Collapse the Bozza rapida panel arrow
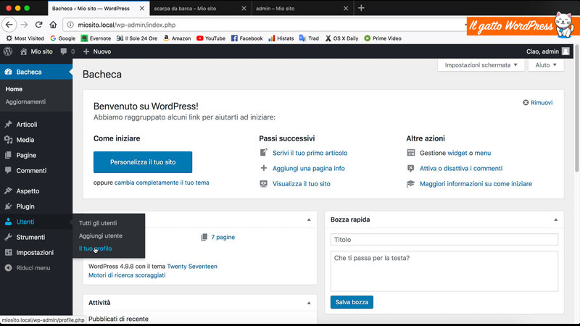The image size is (580, 326). coord(555,220)
